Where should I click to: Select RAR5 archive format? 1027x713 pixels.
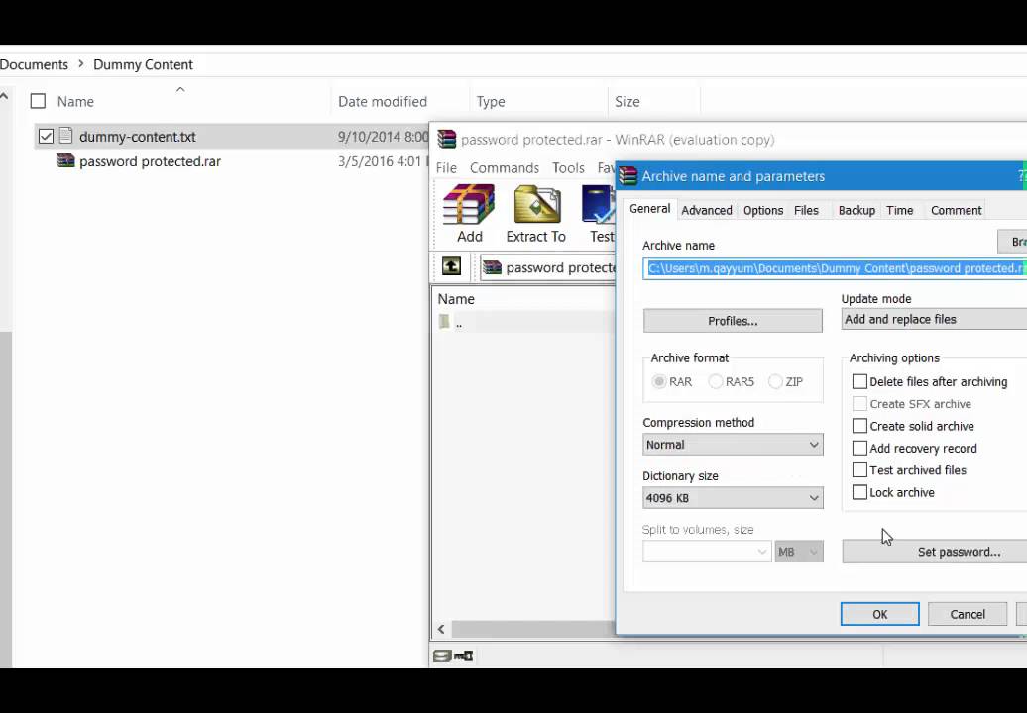[716, 381]
